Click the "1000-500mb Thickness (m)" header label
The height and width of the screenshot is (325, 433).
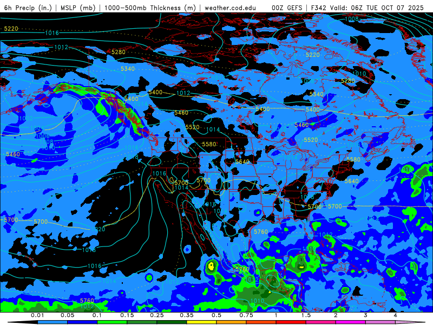click(150, 8)
